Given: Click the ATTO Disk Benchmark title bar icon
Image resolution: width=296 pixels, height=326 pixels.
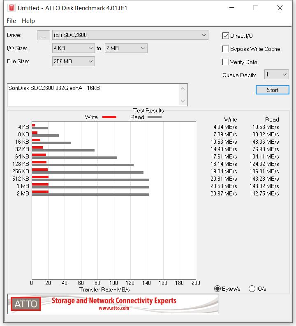Looking at the screenshot, I should click(12, 8).
